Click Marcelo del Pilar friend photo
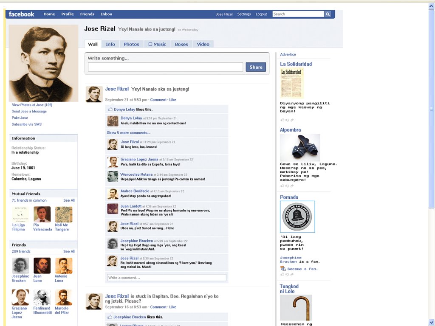Viewport: 435px width, 326px height. click(64, 298)
